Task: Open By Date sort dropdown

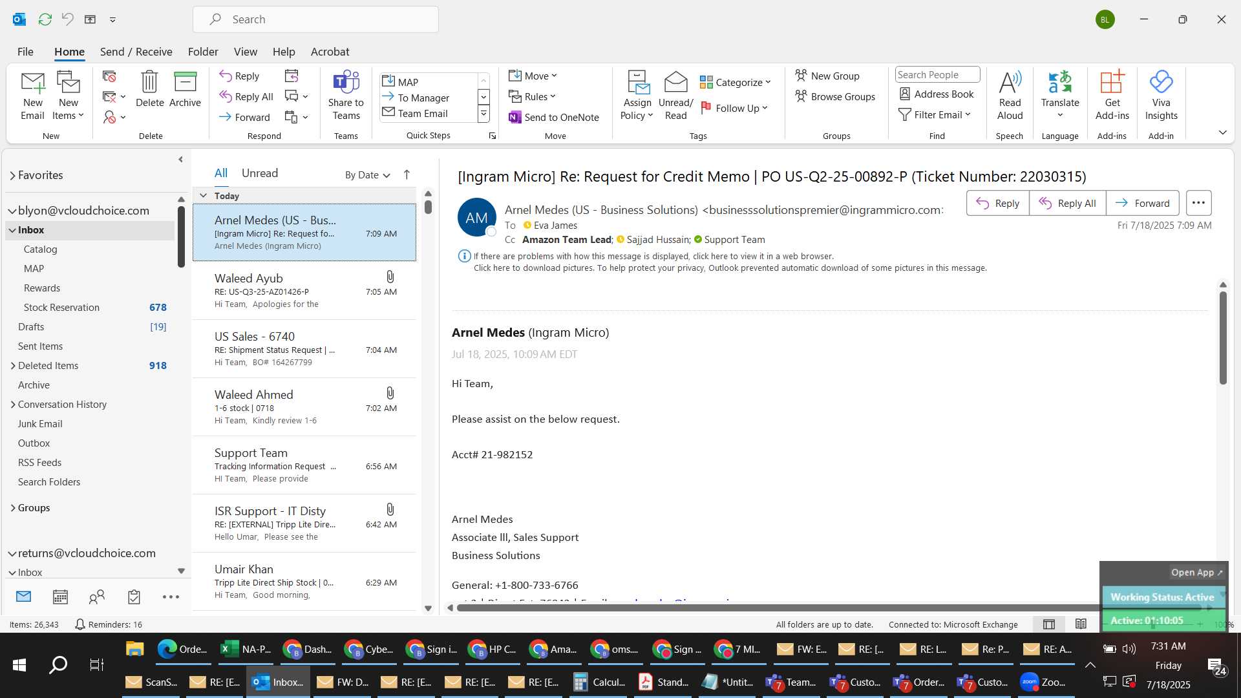Action: click(368, 174)
